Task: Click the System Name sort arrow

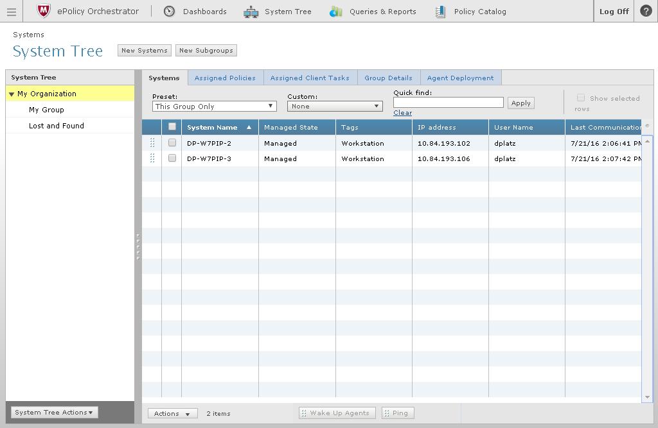Action: 249,127
